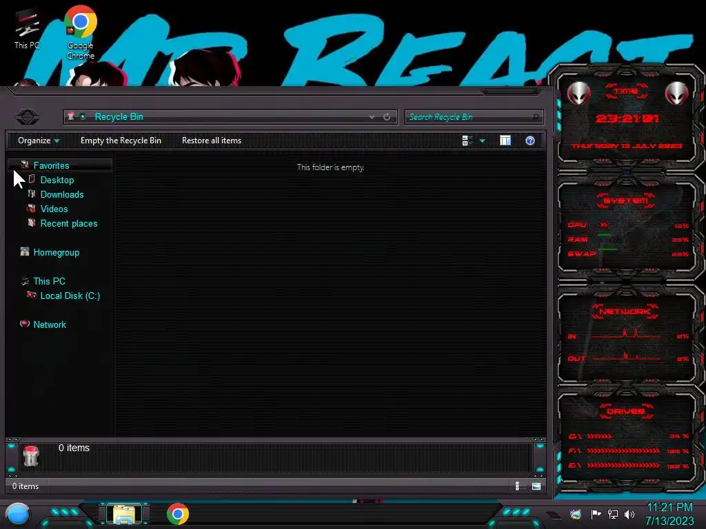
Task: Click the TIME gadget clock display
Action: [x=627, y=118]
